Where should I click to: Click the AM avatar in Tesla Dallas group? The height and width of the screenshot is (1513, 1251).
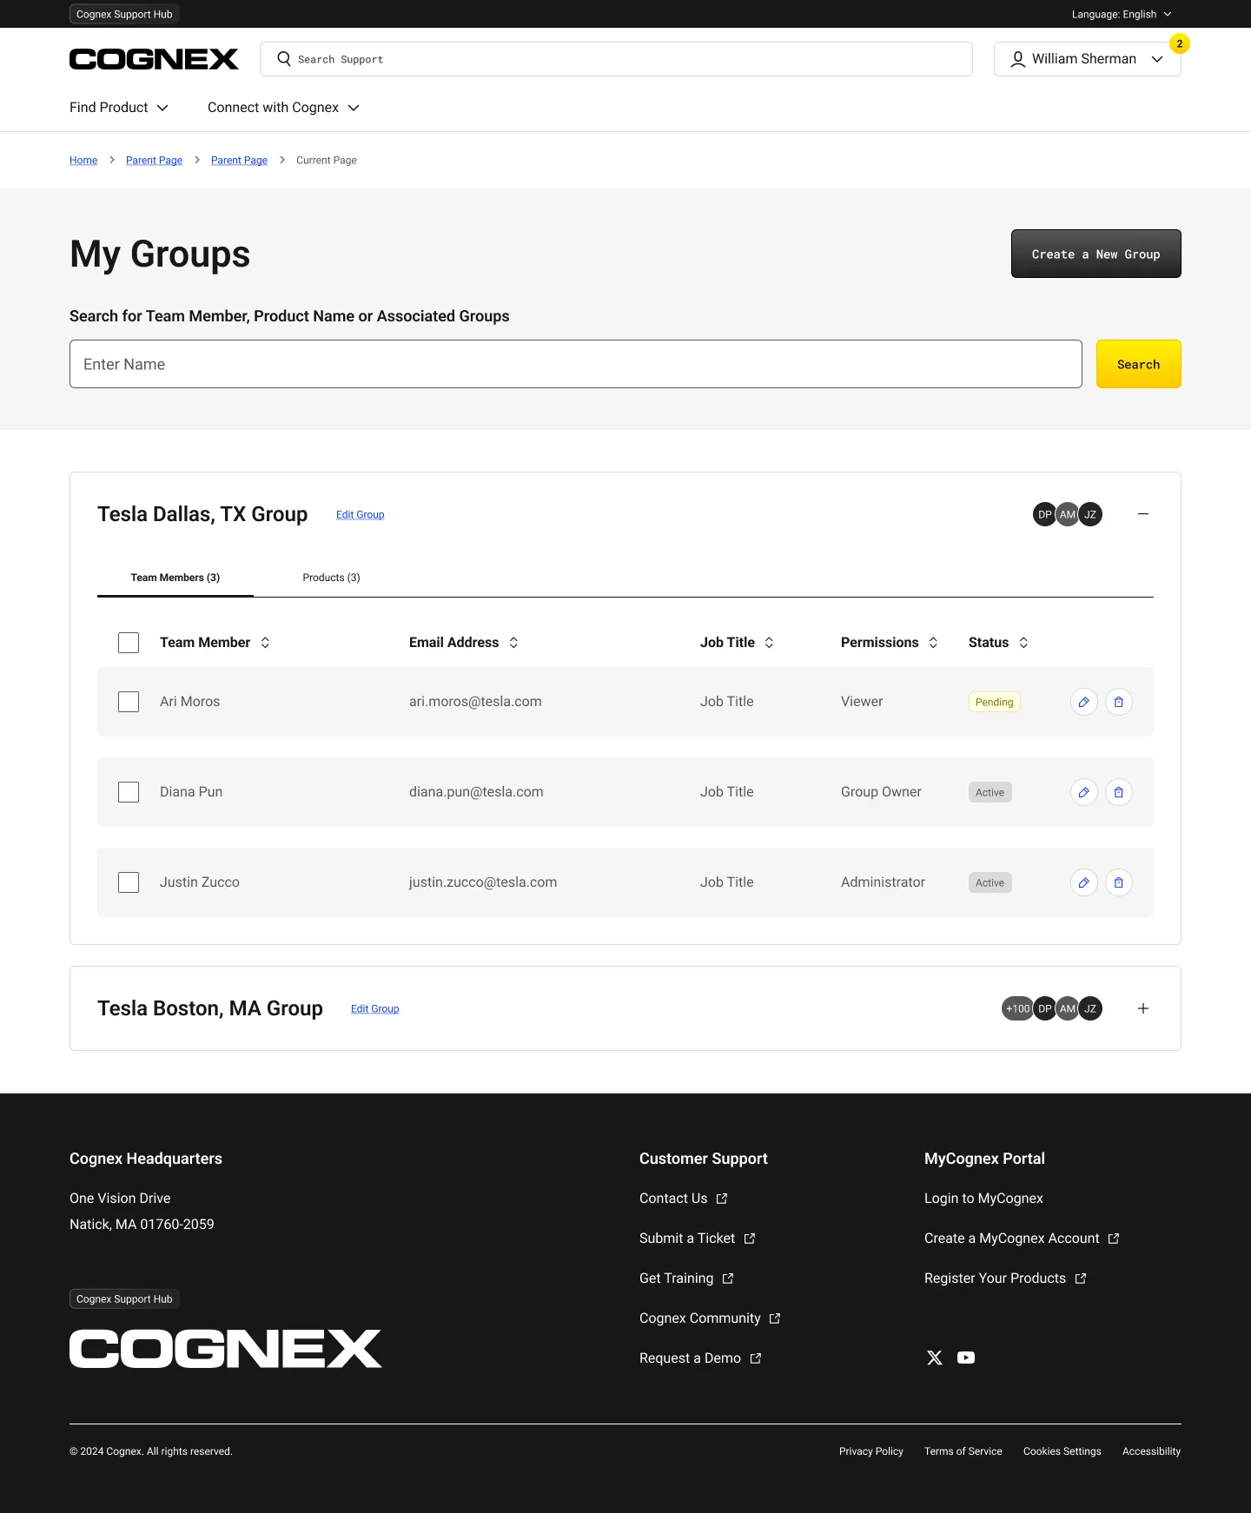coord(1067,514)
